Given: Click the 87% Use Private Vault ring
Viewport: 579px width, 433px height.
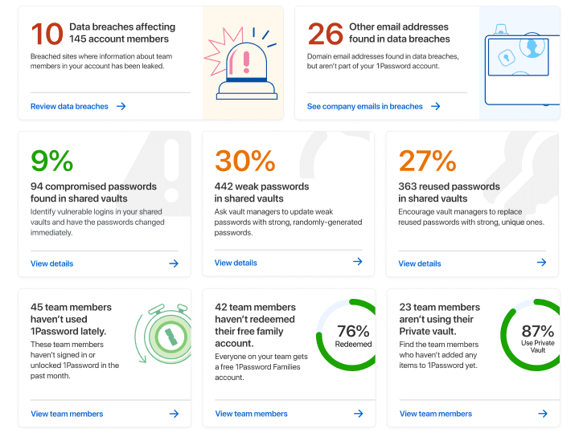Looking at the screenshot, I should 537,336.
